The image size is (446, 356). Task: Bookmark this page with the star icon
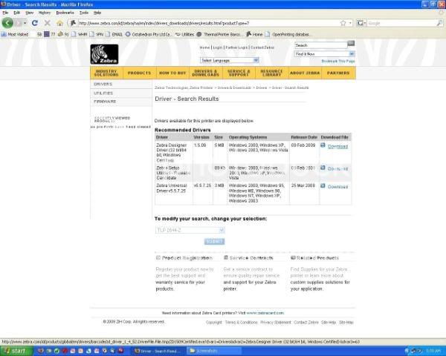point(343,23)
